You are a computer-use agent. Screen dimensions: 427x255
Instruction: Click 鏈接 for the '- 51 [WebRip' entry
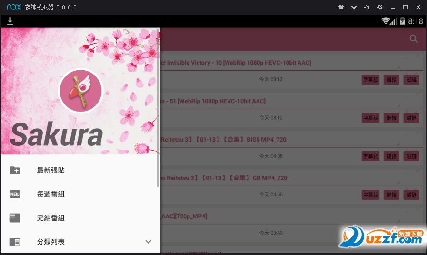(391, 118)
